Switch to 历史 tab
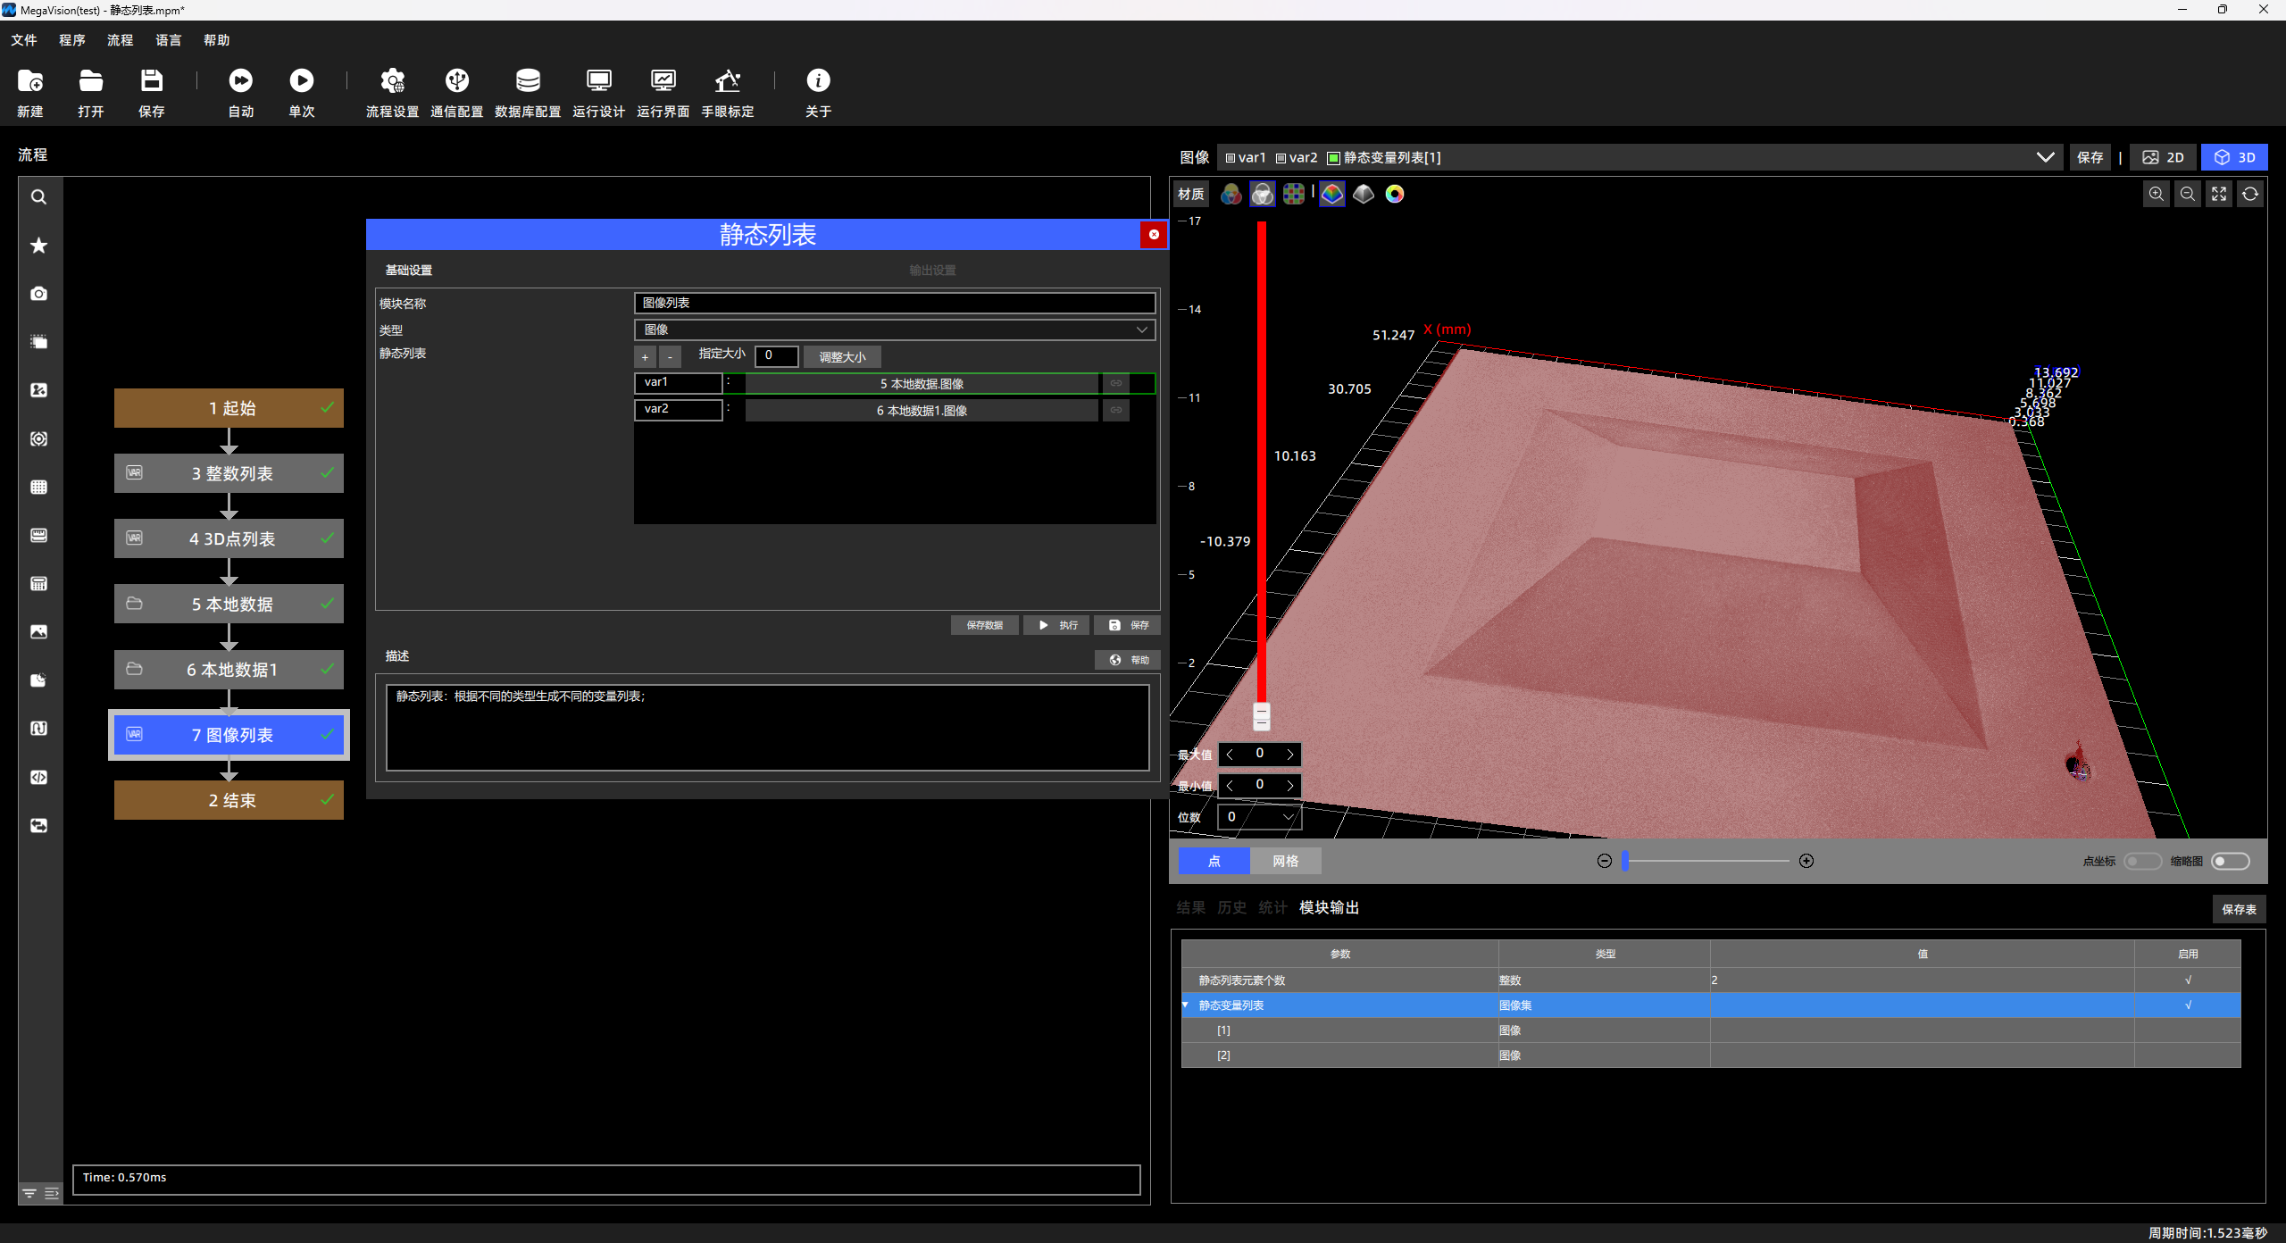 tap(1231, 908)
